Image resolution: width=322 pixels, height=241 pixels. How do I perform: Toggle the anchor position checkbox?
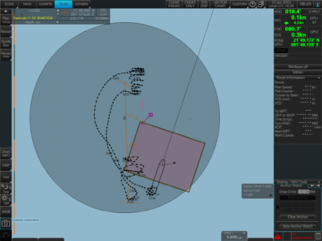point(278,207)
